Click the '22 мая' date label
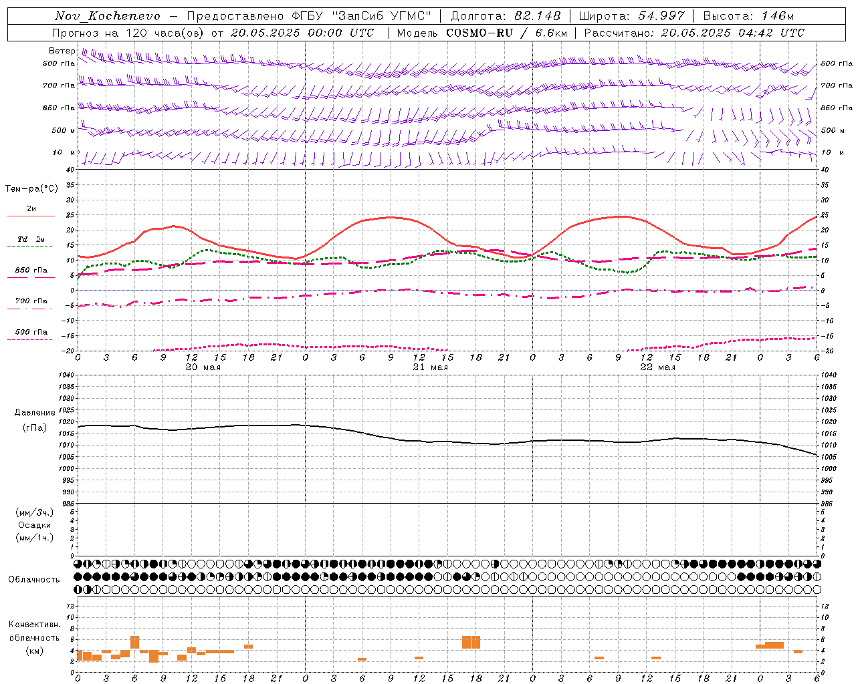856x684 pixels. 657,367
